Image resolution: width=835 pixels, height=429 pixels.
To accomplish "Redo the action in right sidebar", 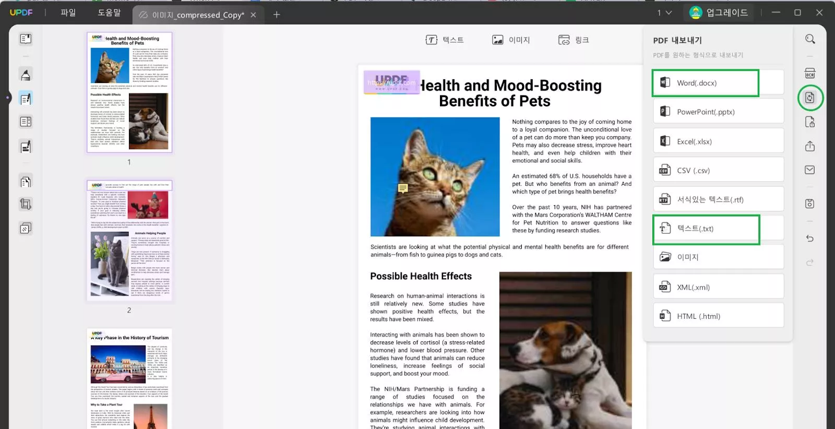I will pyautogui.click(x=810, y=262).
